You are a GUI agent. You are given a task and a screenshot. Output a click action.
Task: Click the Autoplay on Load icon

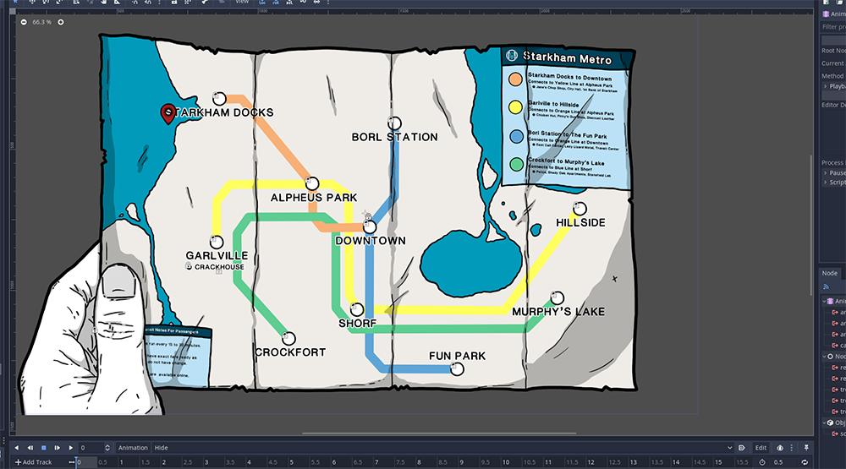[740, 448]
